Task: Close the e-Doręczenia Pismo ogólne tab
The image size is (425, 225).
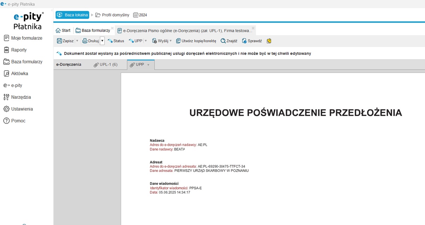Action: [x=253, y=28]
